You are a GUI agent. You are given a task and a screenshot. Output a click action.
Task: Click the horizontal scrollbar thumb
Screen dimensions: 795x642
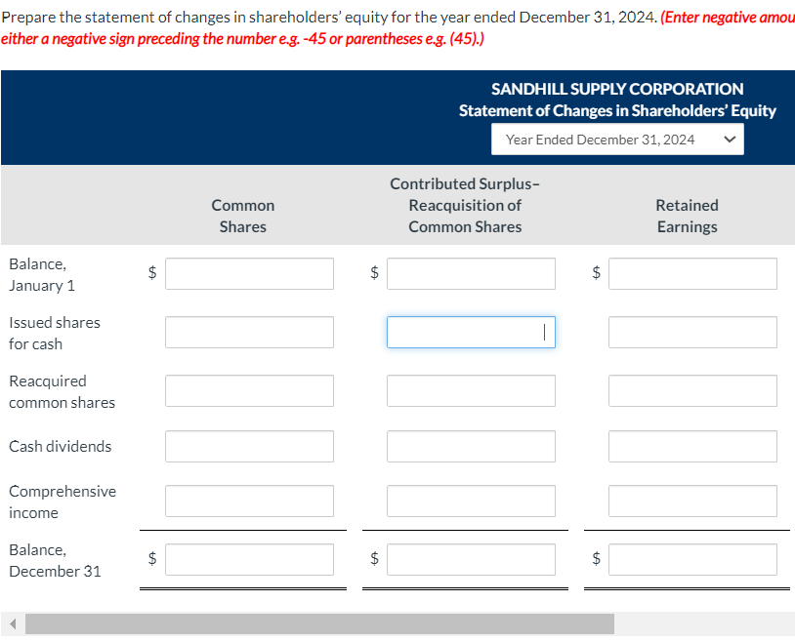(319, 623)
